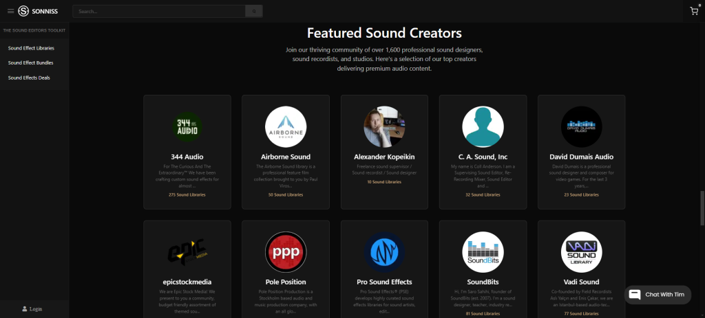Click '32 Sound Libraries' text
Viewport: 705px width, 318px height.
(x=483, y=195)
